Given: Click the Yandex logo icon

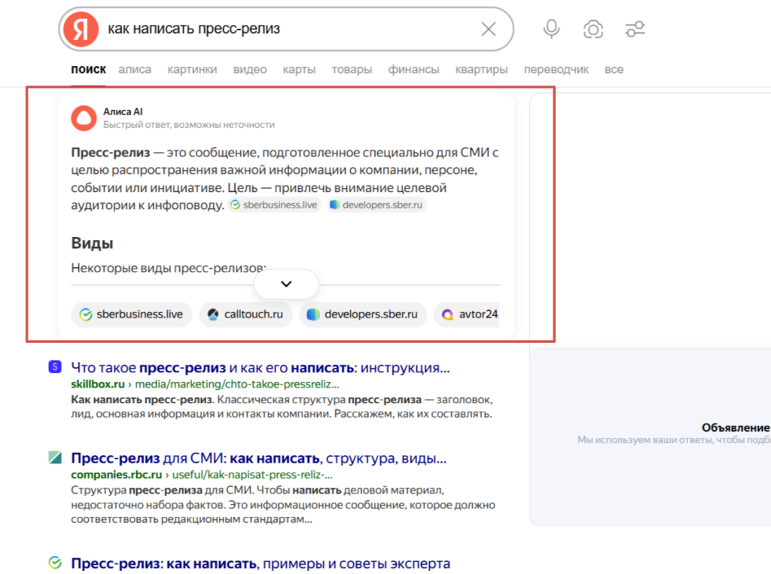Looking at the screenshot, I should tap(81, 29).
